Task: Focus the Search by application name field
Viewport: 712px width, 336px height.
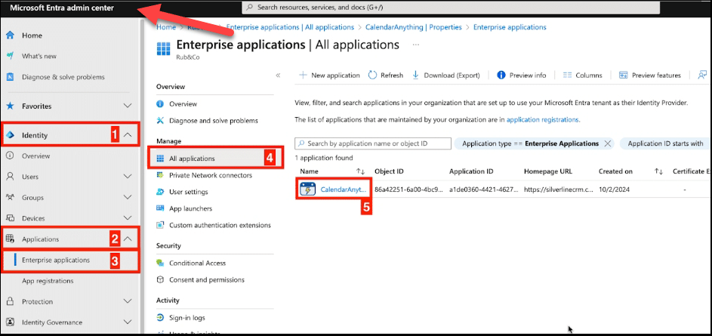Action: point(373,143)
